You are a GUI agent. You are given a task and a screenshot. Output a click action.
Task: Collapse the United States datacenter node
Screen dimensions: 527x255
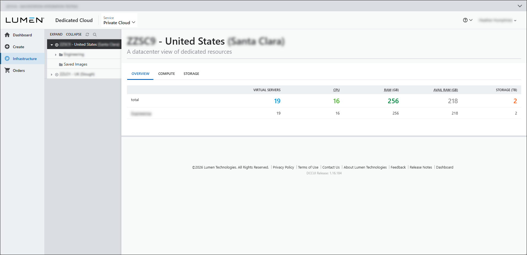[x=52, y=45]
